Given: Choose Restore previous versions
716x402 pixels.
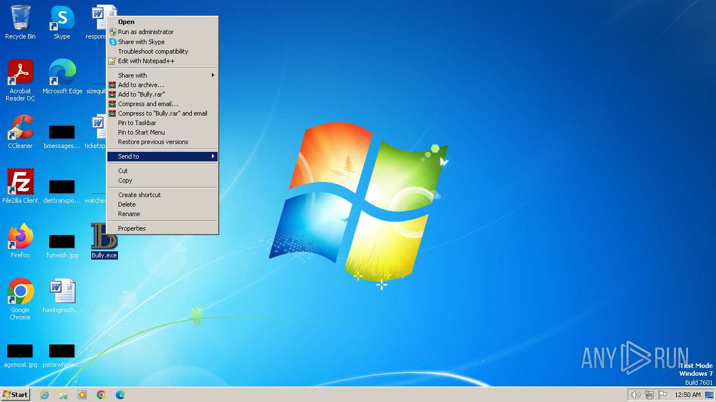Looking at the screenshot, I should [x=162, y=142].
